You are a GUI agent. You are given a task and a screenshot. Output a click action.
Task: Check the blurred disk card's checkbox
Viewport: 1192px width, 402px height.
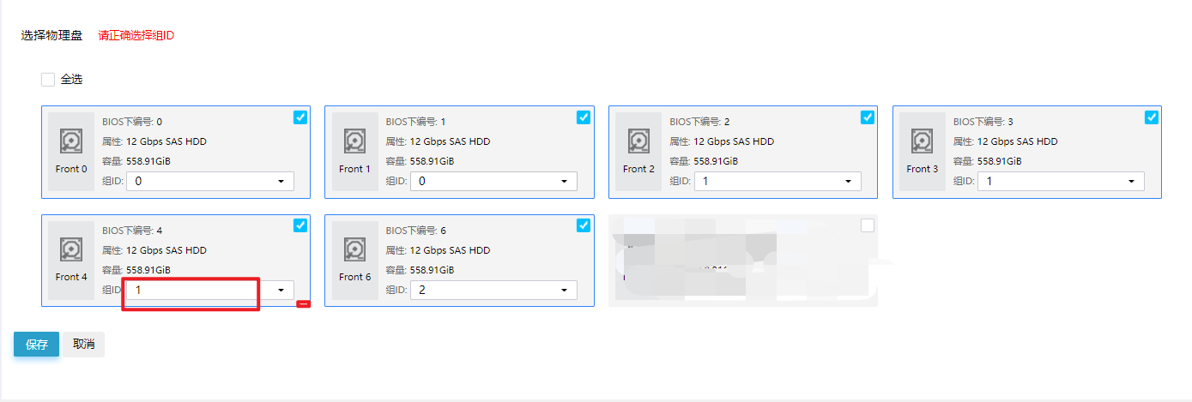point(868,225)
